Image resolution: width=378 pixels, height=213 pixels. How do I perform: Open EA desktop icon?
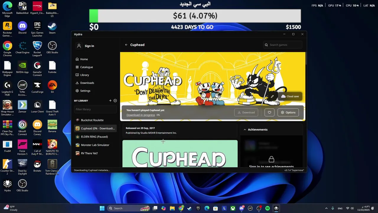52,87
